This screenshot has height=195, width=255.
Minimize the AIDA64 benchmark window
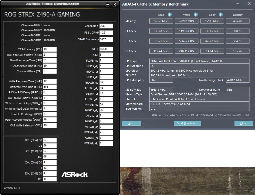238,4
